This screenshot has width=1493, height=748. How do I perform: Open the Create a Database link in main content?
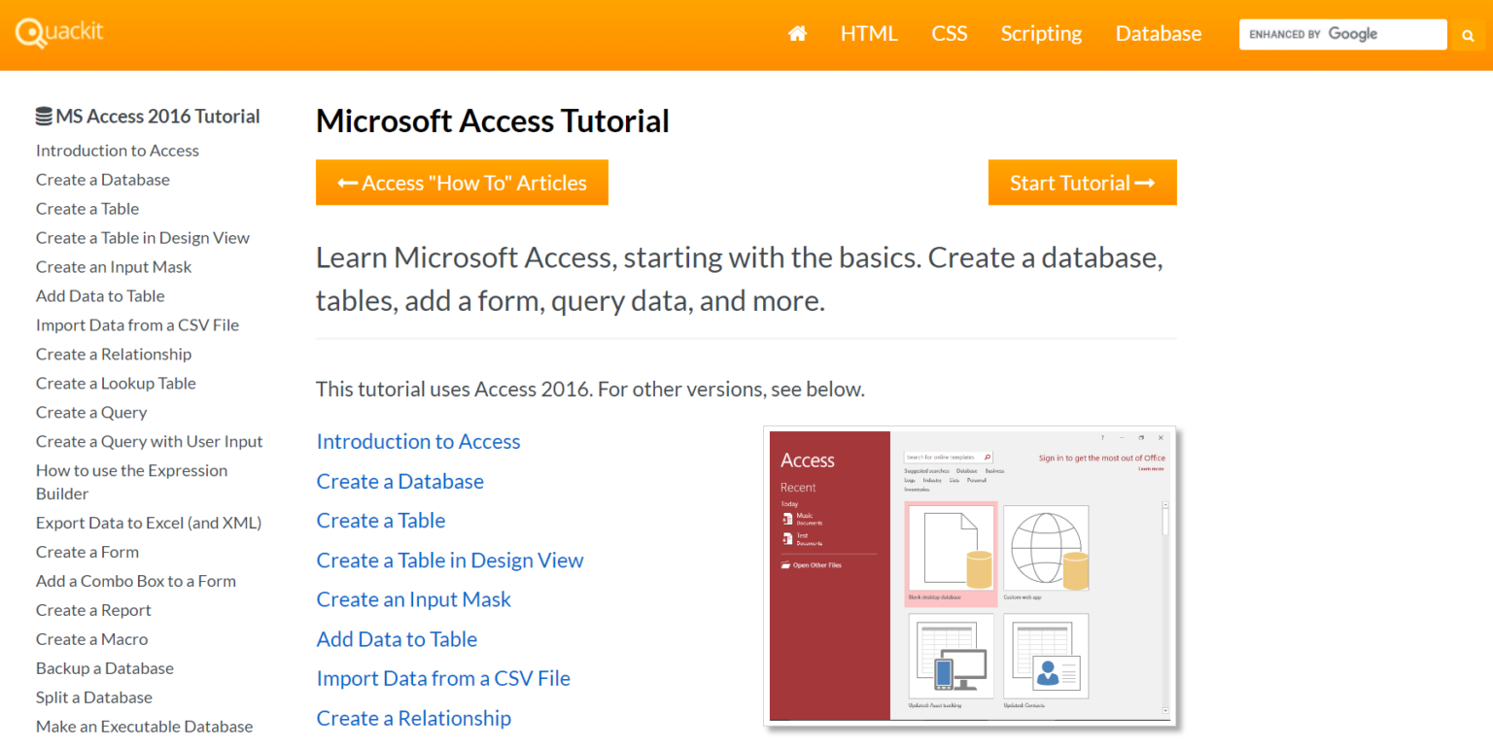(399, 481)
